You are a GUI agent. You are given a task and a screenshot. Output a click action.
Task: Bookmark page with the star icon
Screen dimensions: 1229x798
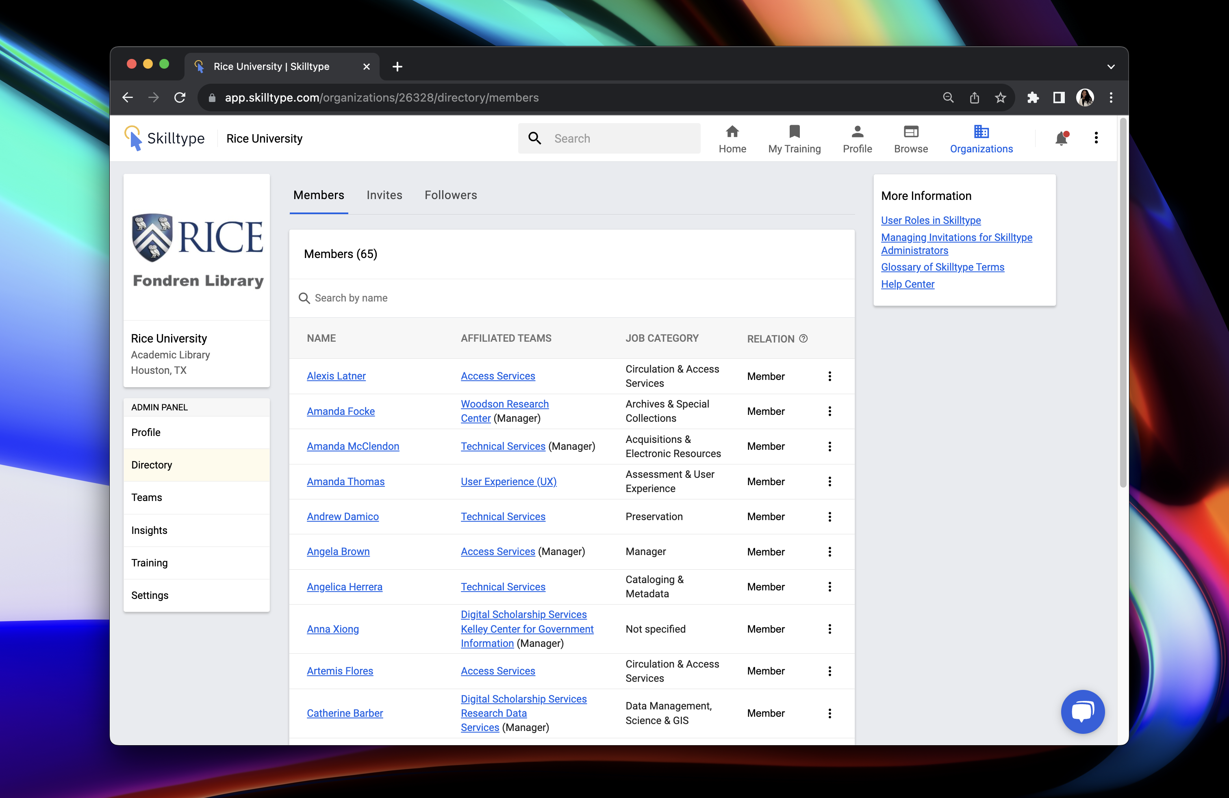tap(1000, 98)
